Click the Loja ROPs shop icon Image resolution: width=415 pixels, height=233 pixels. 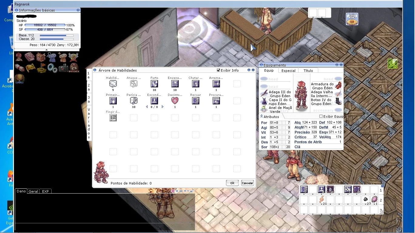[x=352, y=19]
